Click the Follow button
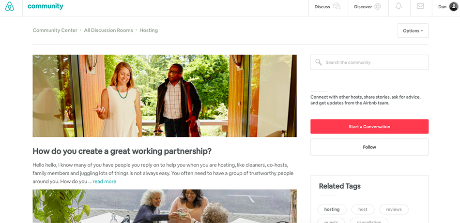The width and height of the screenshot is (460, 223). pyautogui.click(x=369, y=147)
